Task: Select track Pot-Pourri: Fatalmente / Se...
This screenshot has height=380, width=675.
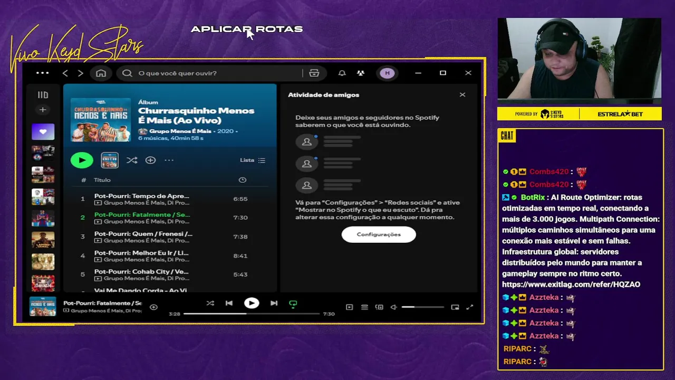Action: 170,217
